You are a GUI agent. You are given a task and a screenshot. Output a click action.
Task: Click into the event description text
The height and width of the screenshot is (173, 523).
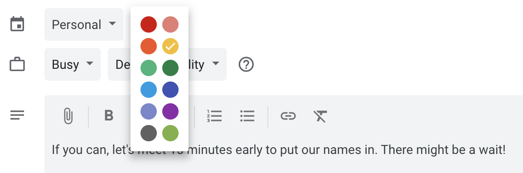(x=279, y=150)
